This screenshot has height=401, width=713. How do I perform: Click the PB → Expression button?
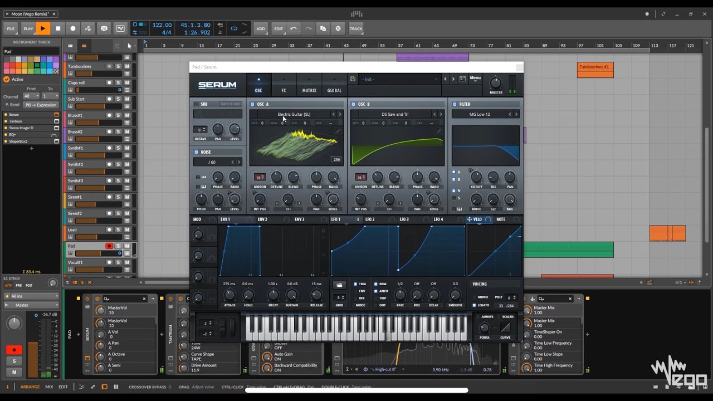tap(41, 105)
